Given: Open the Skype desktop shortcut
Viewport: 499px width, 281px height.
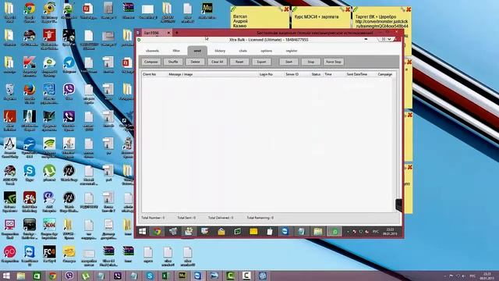Looking at the screenshot, I should [30, 173].
